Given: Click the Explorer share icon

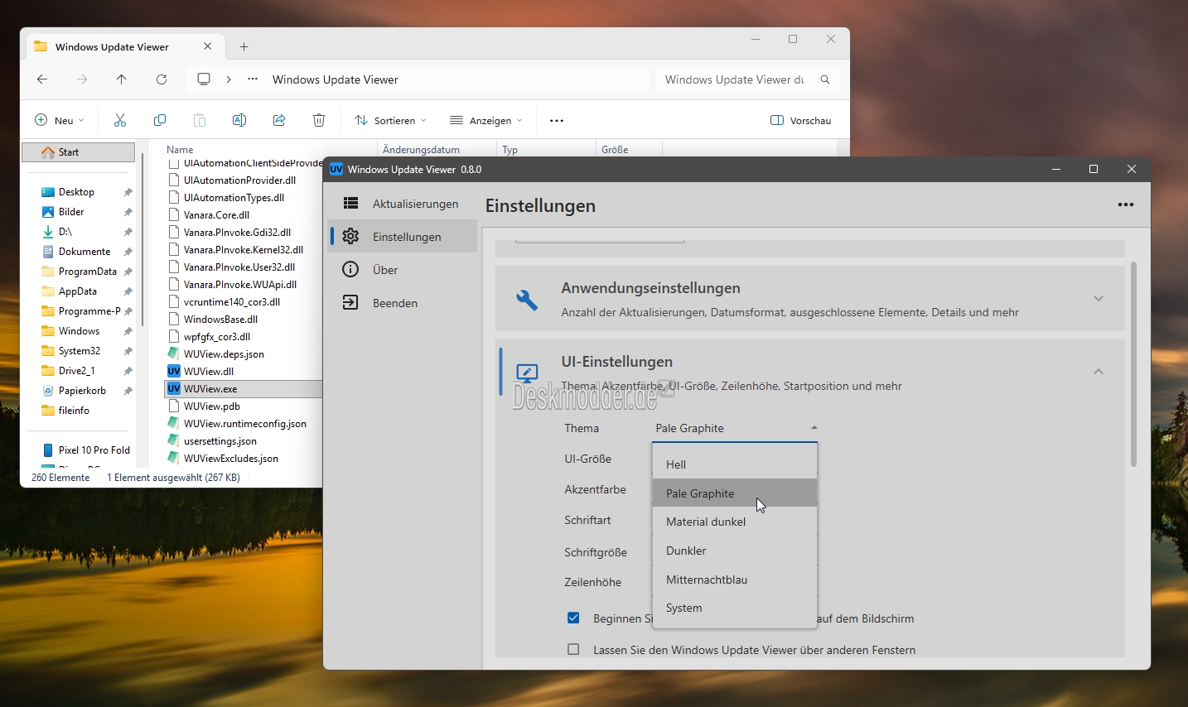Looking at the screenshot, I should click(279, 121).
